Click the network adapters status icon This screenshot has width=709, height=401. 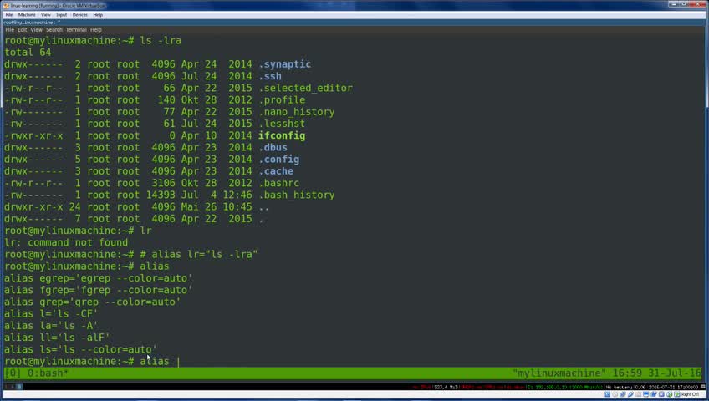point(623,394)
